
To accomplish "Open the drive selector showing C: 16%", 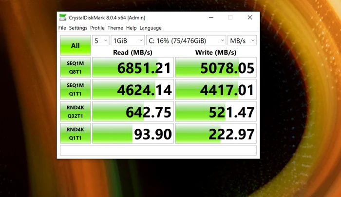I will (186, 40).
